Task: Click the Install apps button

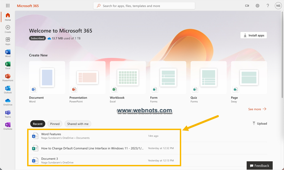Action: 253,35
